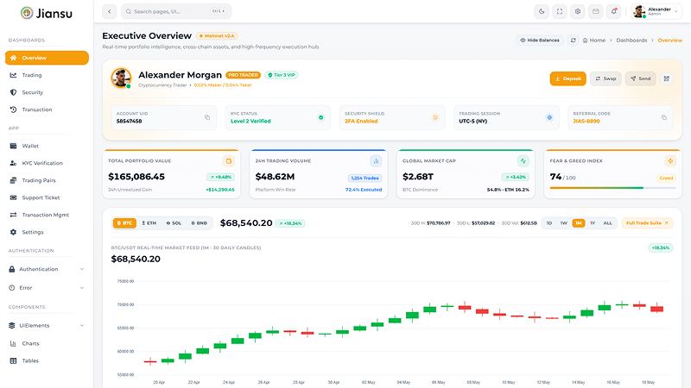Click Global Market Cap pulse icon
Image resolution: width=691 pixels, height=388 pixels.
pos(523,161)
